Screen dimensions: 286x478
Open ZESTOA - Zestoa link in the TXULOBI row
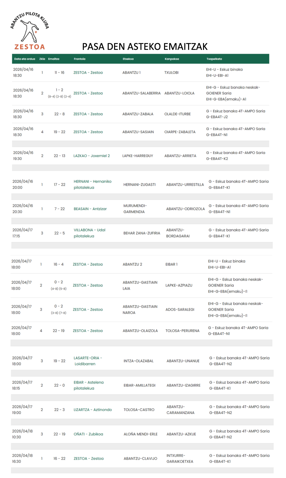(x=88, y=72)
